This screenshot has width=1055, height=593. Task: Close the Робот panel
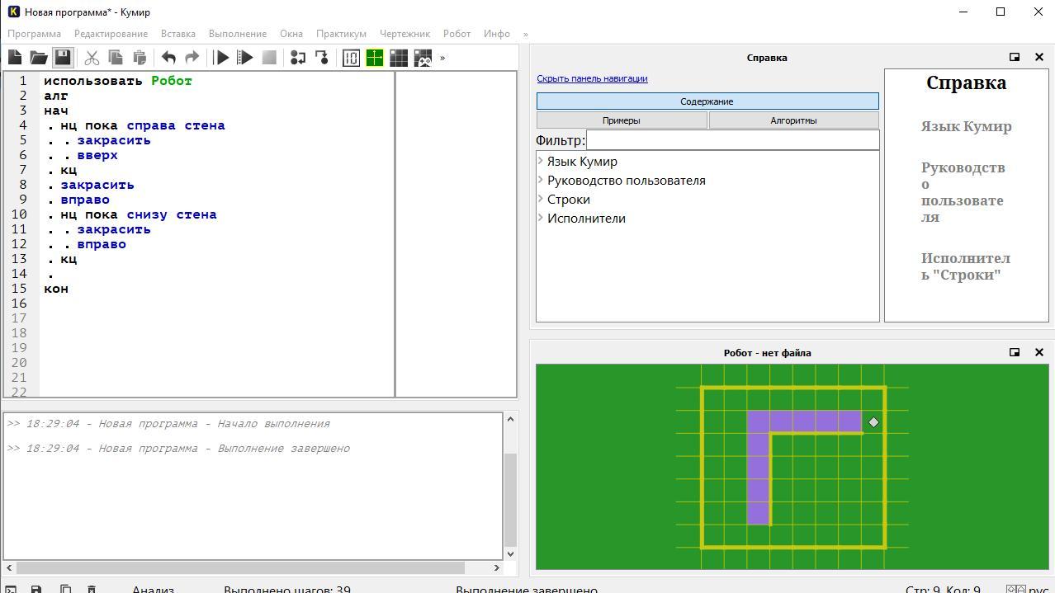(x=1039, y=352)
